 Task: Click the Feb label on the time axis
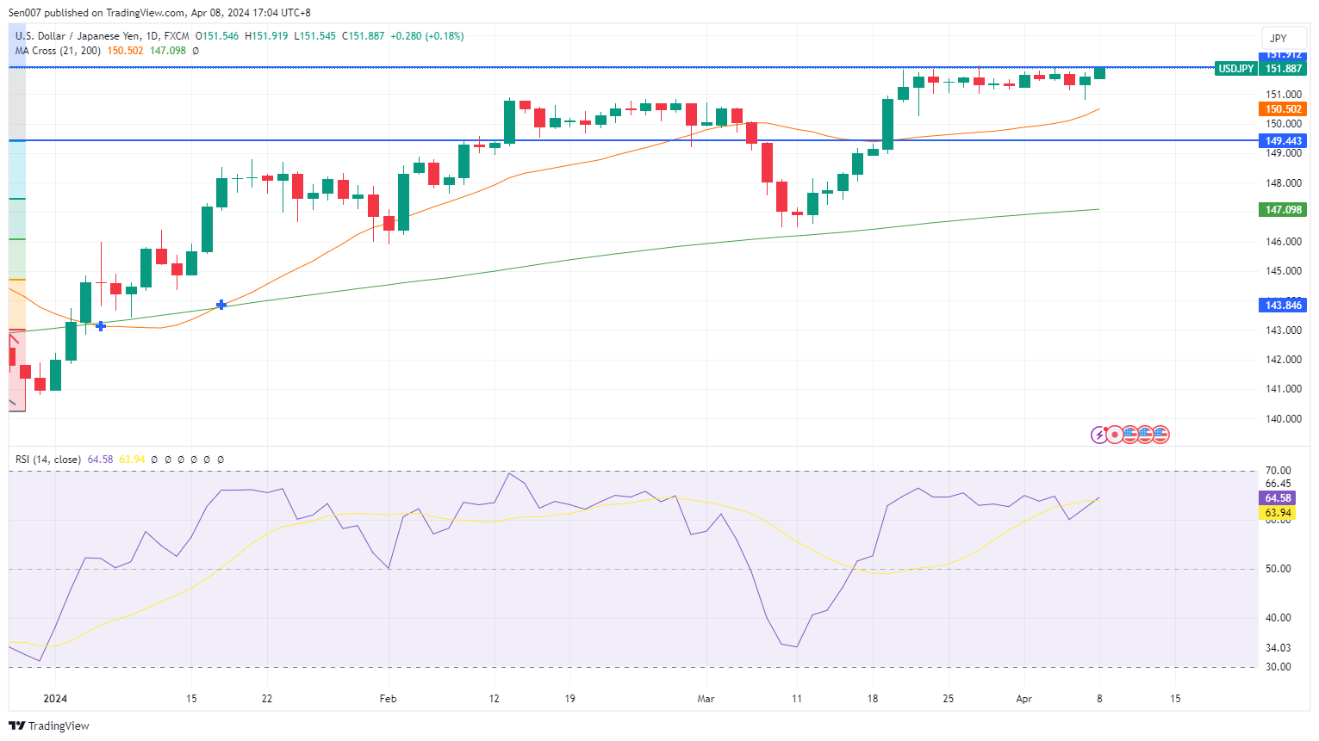coord(389,699)
